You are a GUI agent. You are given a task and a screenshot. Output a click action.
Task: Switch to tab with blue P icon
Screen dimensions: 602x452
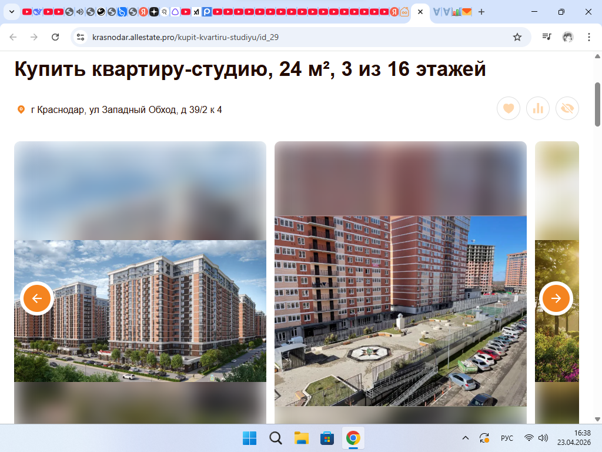(x=207, y=12)
